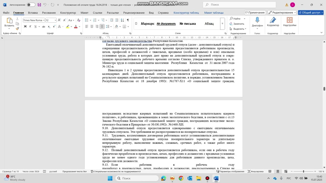Click the vertical scrollbar thumb
The image size is (326, 183).
tap(324, 89)
